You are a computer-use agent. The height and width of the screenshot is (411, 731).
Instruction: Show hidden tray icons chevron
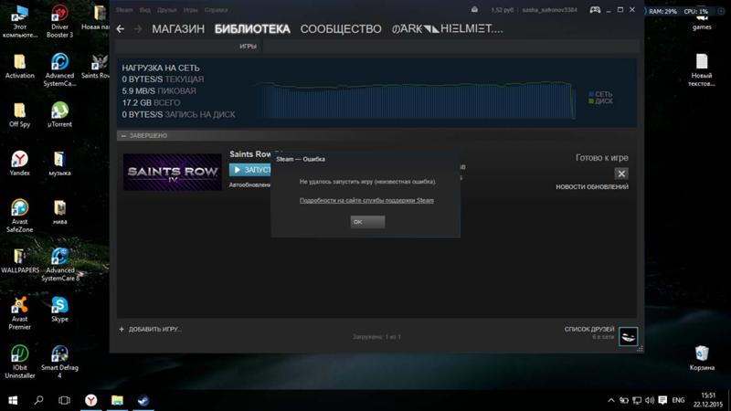coord(610,400)
